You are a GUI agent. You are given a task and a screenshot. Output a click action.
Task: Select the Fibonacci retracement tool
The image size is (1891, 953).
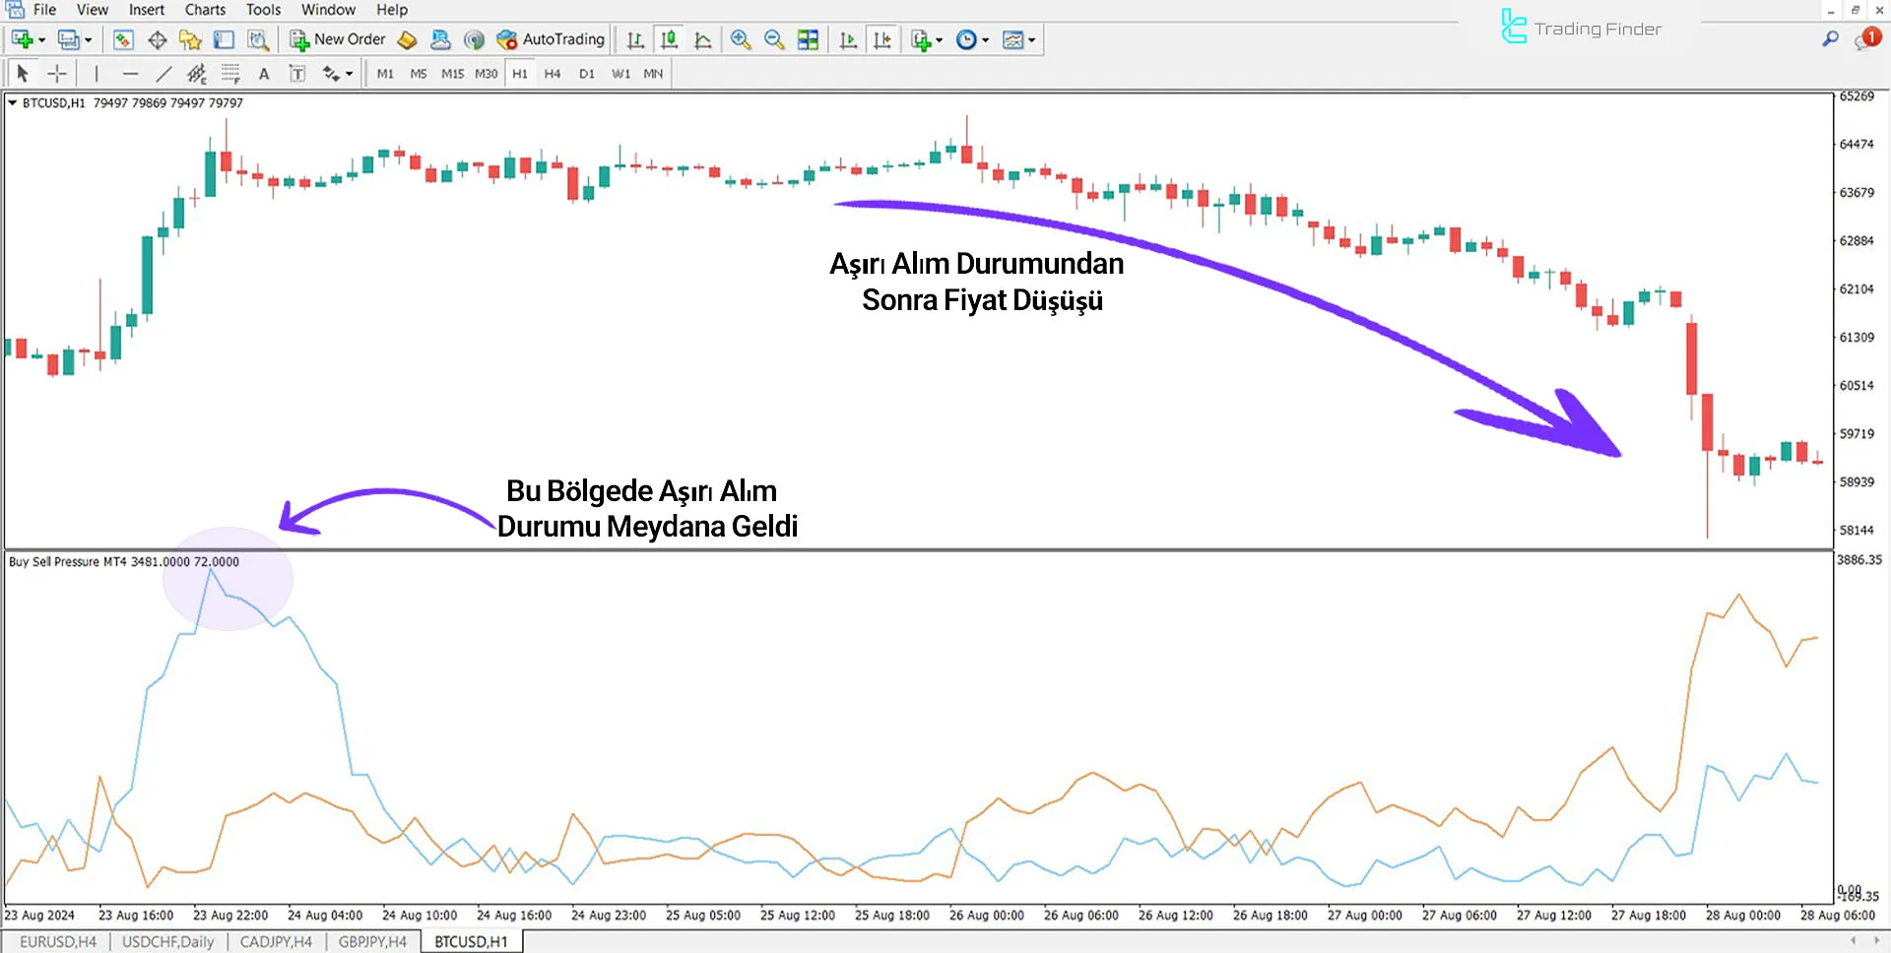click(x=230, y=73)
